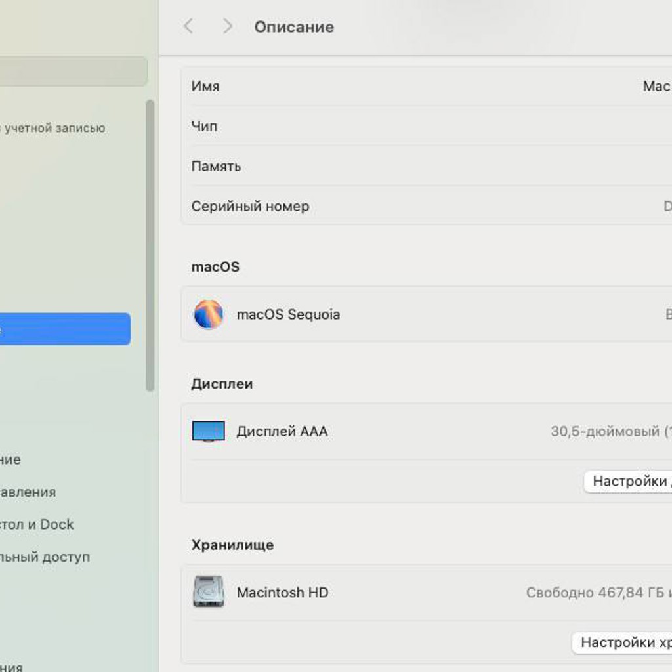Click the 'Чип' row
The width and height of the screenshot is (672, 672).
coord(427,126)
